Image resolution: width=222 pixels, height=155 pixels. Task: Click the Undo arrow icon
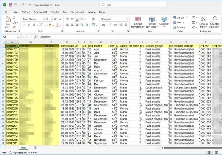tap(16, 5)
